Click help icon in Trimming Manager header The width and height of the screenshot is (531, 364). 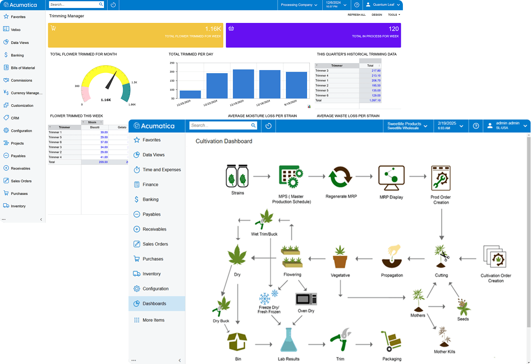[x=357, y=5]
